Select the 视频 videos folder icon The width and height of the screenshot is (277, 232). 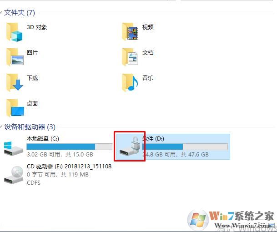130,31
